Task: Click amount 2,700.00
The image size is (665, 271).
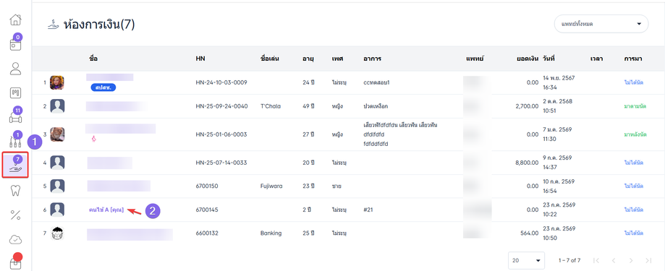Action: [528, 106]
